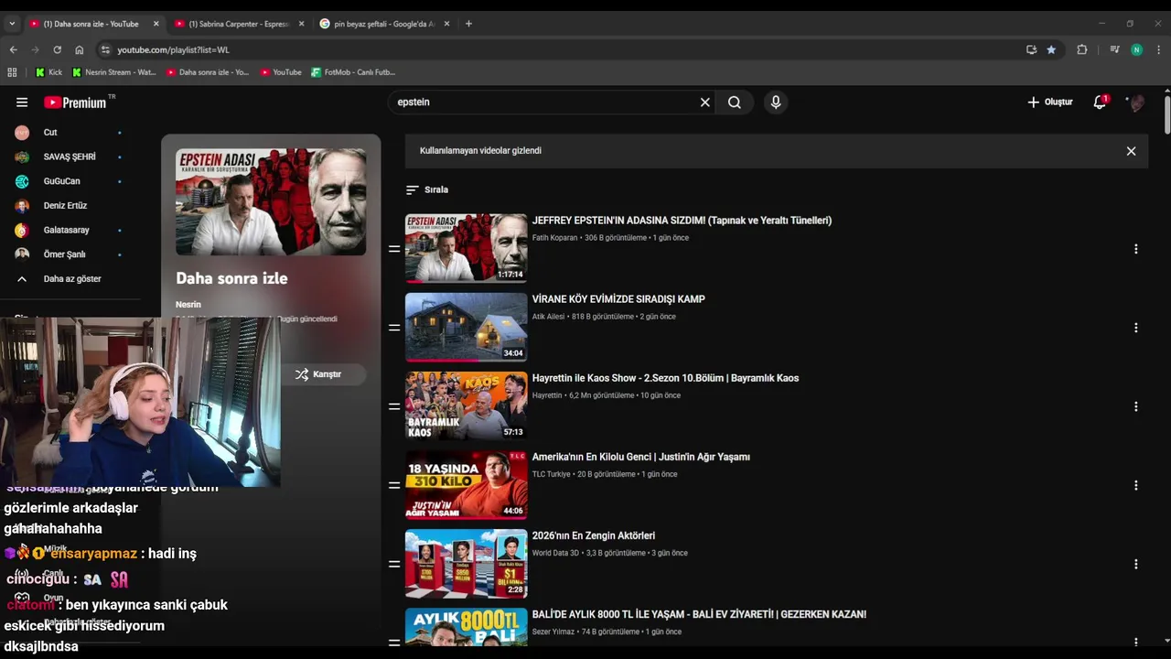Image resolution: width=1171 pixels, height=659 pixels.
Task: Open the YouTube hamburger guide menu
Action: (22, 103)
